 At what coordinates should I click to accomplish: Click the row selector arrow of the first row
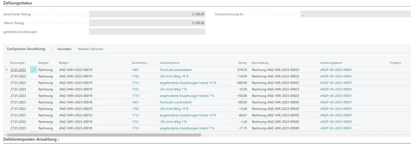pyautogui.click(x=6, y=70)
